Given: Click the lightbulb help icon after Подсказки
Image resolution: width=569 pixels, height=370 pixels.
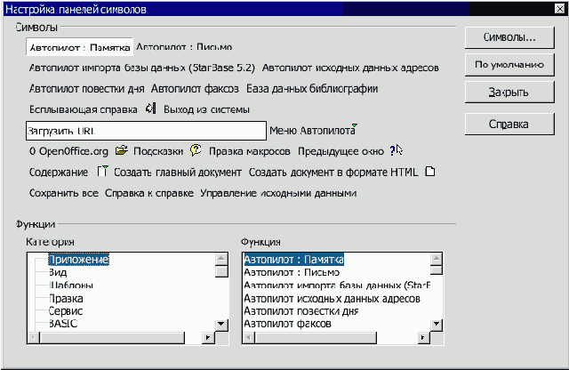Looking at the screenshot, I should coord(196,150).
